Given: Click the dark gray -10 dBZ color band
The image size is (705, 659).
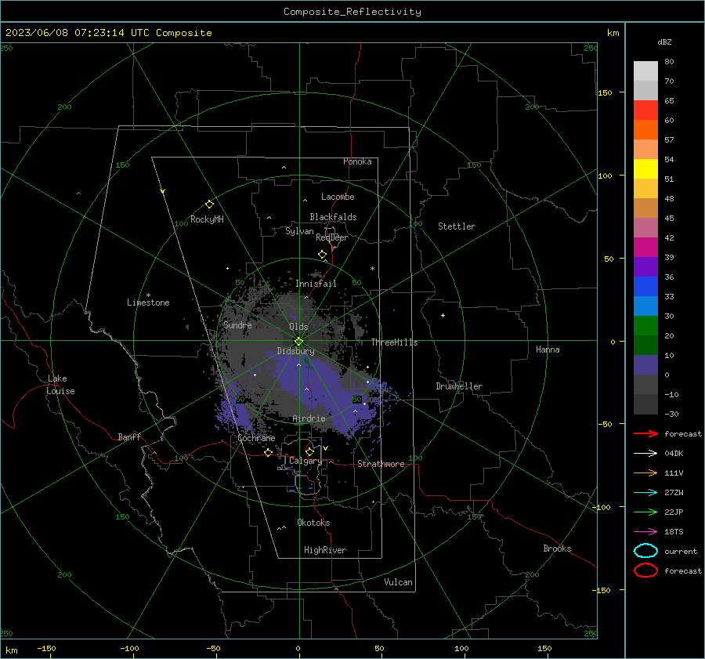Looking at the screenshot, I should 645,404.
